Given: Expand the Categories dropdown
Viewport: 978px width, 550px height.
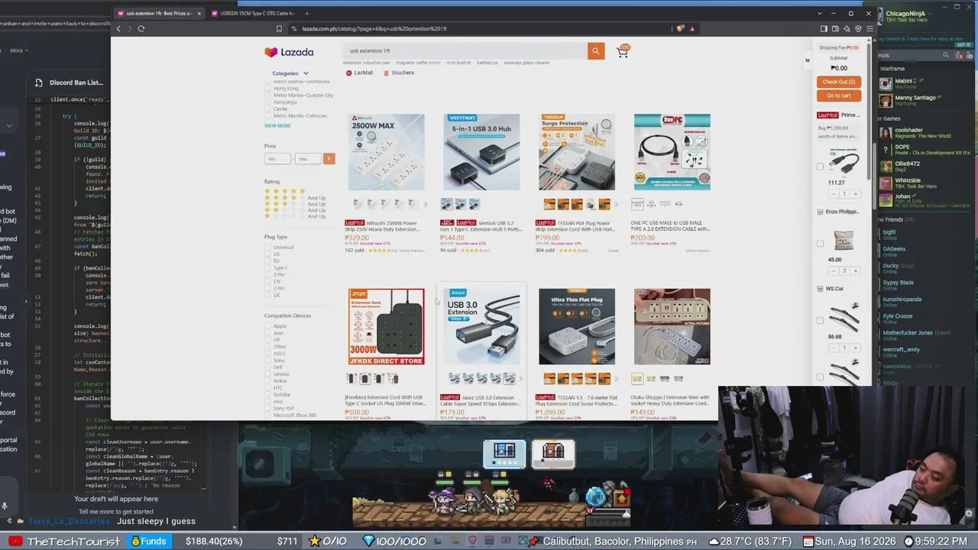Looking at the screenshot, I should point(290,73).
